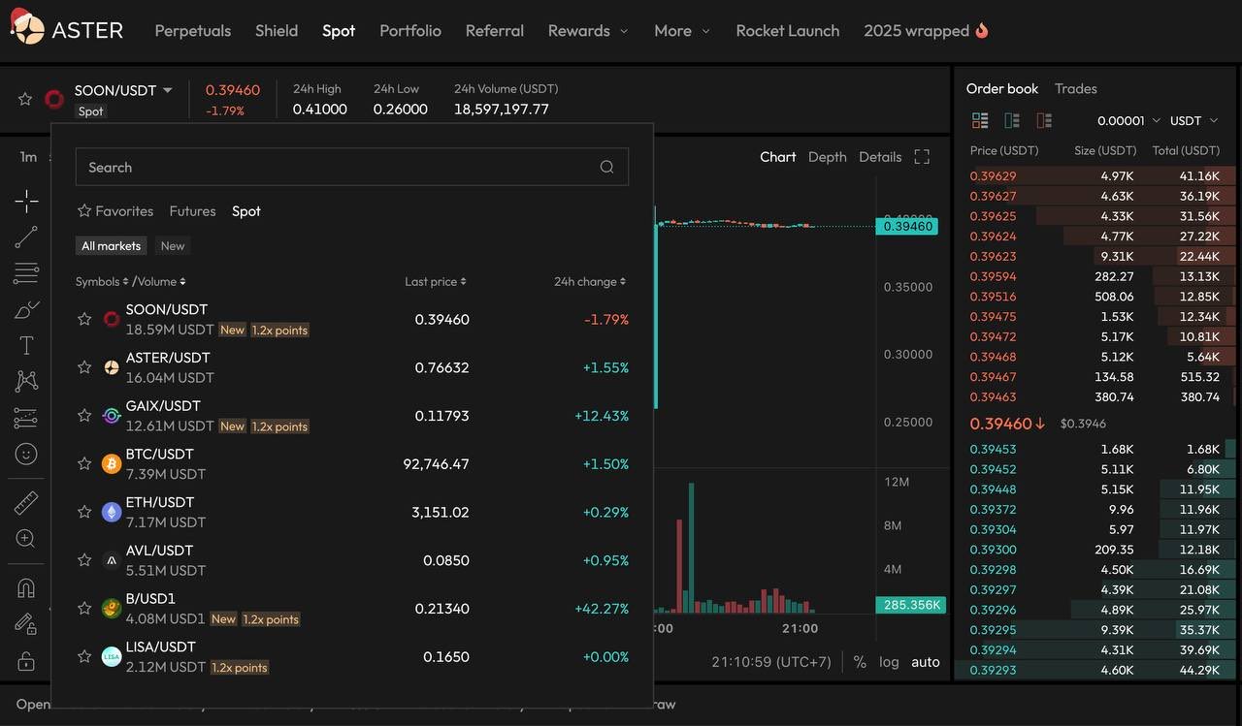
Task: Select the ruler measure tool
Action: pos(26,502)
